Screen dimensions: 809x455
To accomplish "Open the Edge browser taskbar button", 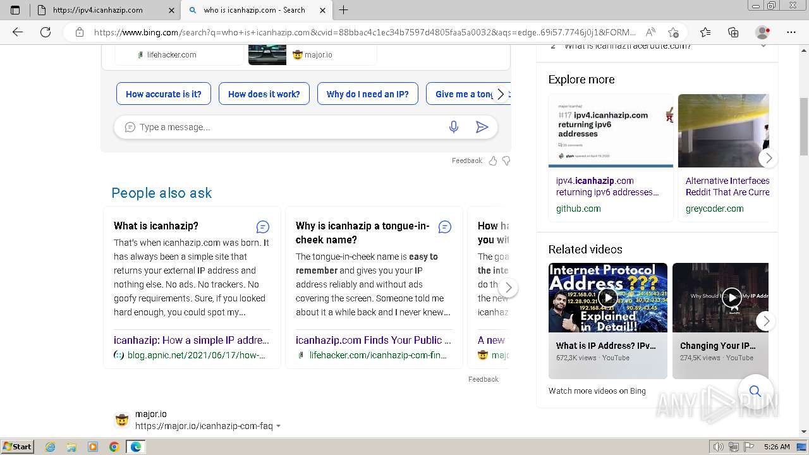I will coord(136,447).
